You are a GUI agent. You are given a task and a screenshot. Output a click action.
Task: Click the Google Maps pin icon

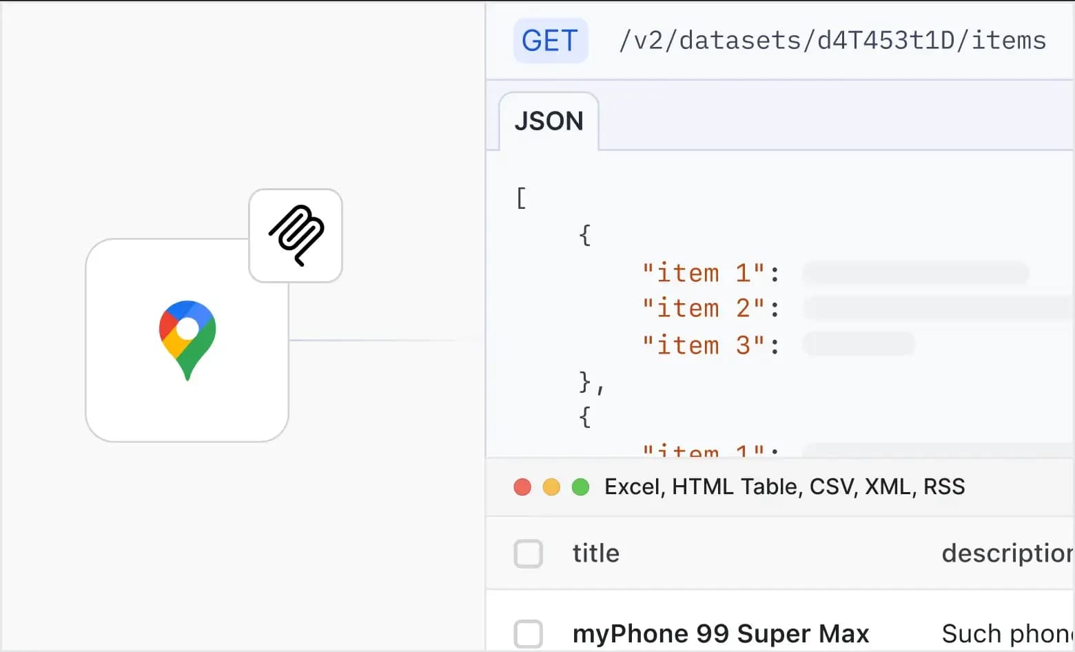click(x=187, y=339)
